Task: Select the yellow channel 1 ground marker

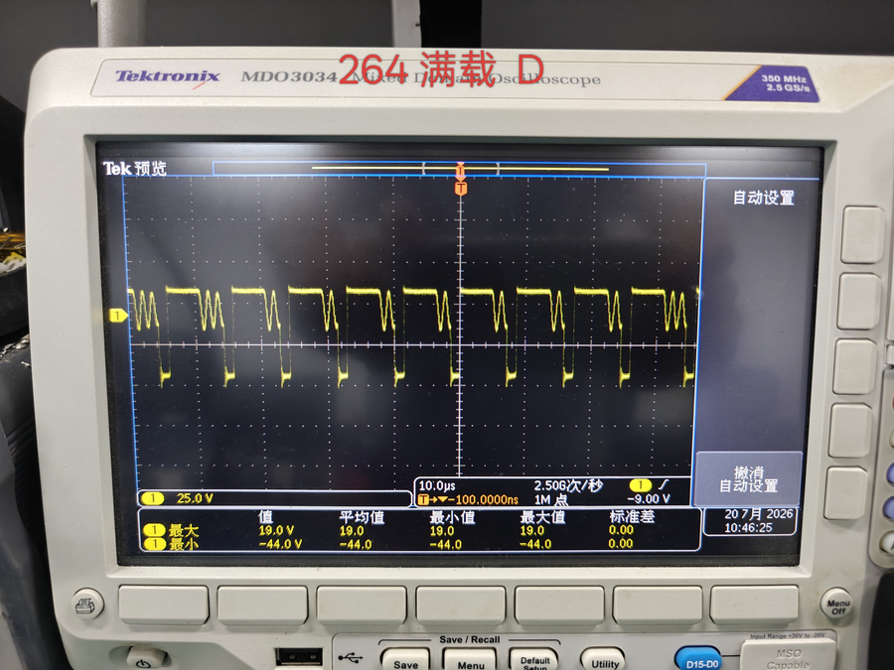Action: click(x=118, y=315)
